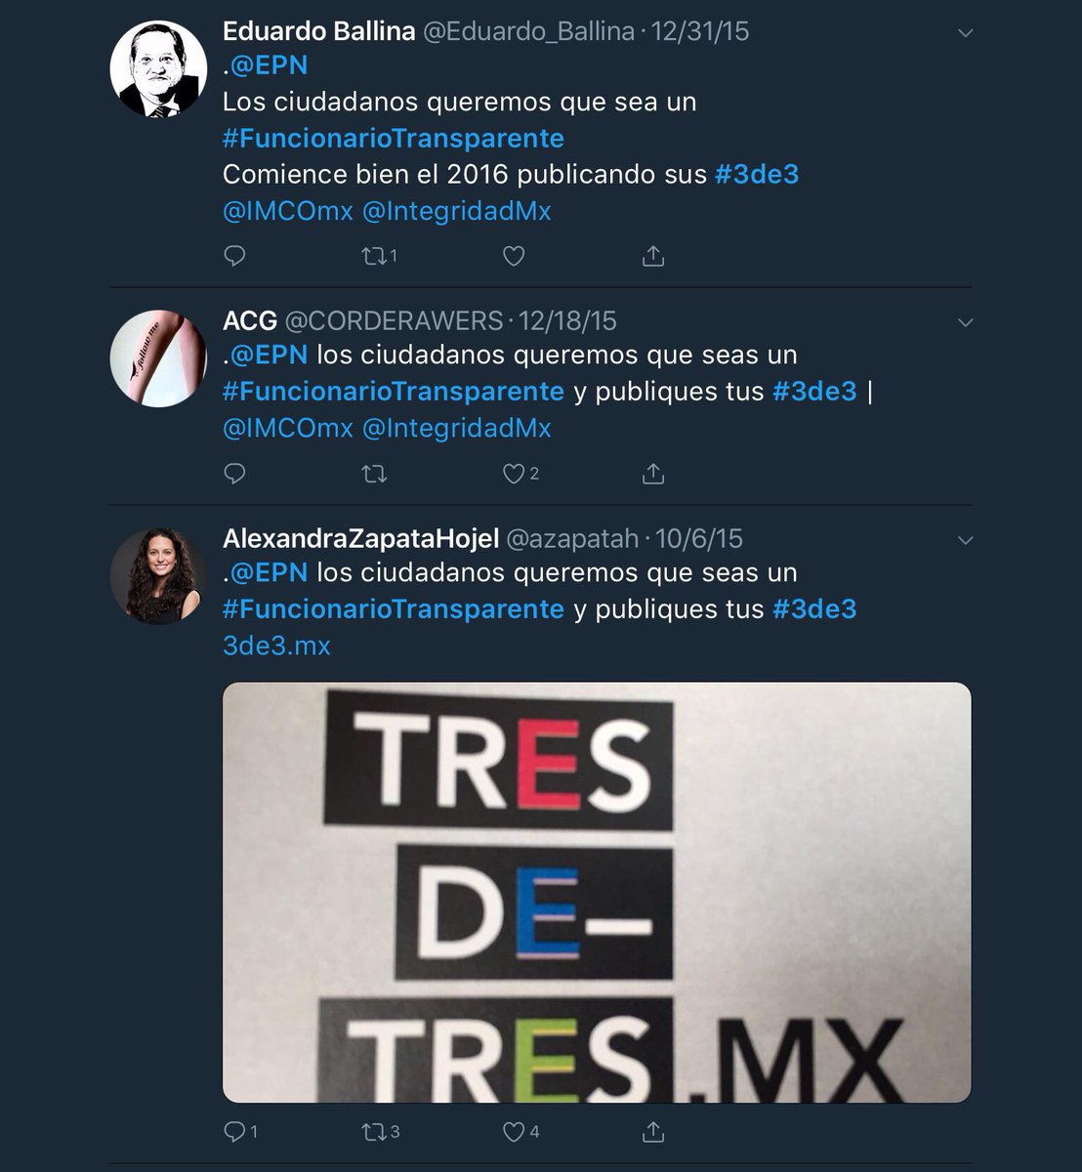Open the 3de3.mx link
1082x1172 pixels.
276,646
